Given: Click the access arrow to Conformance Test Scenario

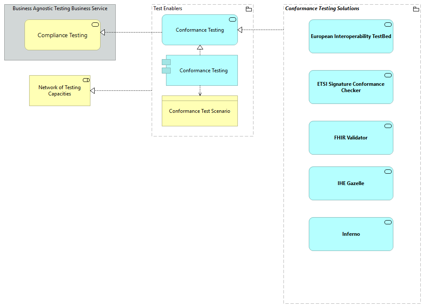Looking at the screenshot, I should [200, 90].
